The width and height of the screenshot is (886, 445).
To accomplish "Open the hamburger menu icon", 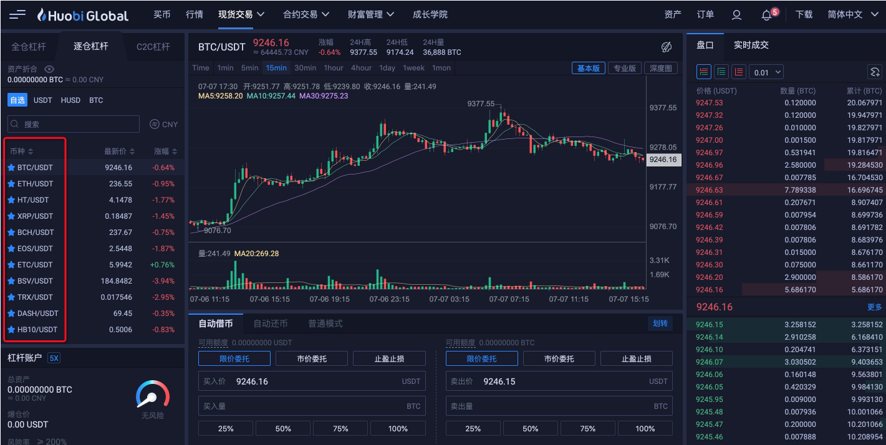I will (17, 14).
